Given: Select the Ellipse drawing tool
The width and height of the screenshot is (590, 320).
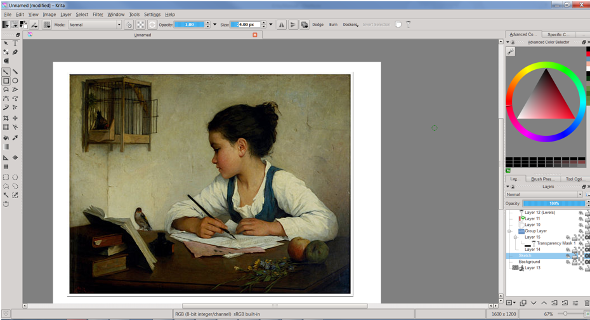Looking at the screenshot, I should pos(15,81).
